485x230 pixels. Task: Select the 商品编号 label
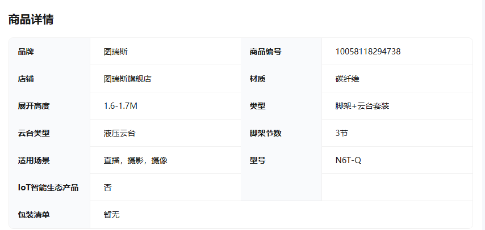[265, 52]
